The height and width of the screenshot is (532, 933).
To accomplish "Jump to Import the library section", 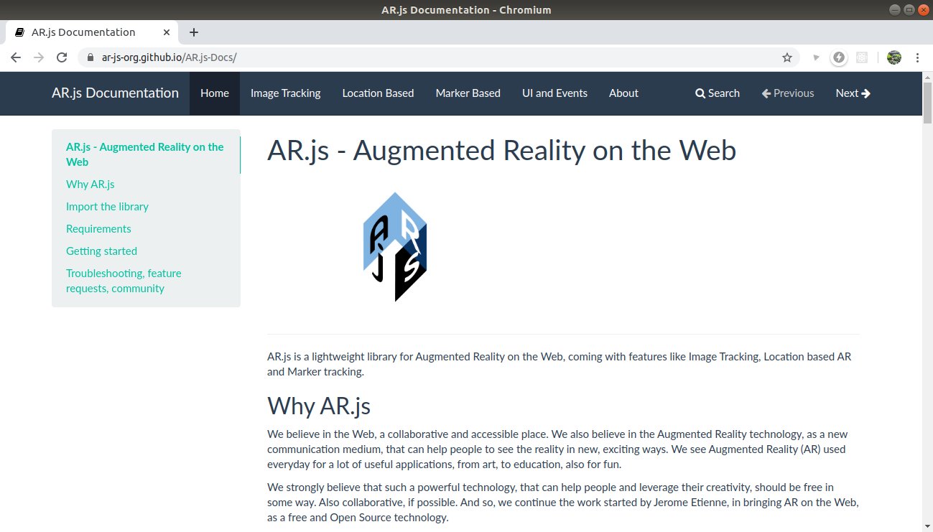I will pyautogui.click(x=107, y=207).
